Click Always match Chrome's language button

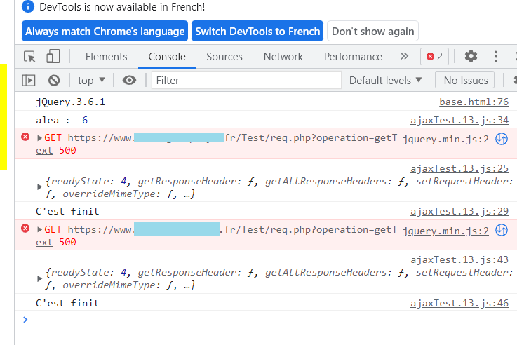(105, 32)
